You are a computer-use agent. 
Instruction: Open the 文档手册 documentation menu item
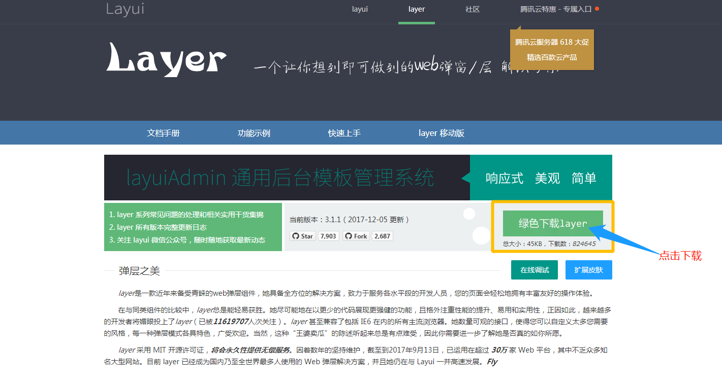click(163, 132)
